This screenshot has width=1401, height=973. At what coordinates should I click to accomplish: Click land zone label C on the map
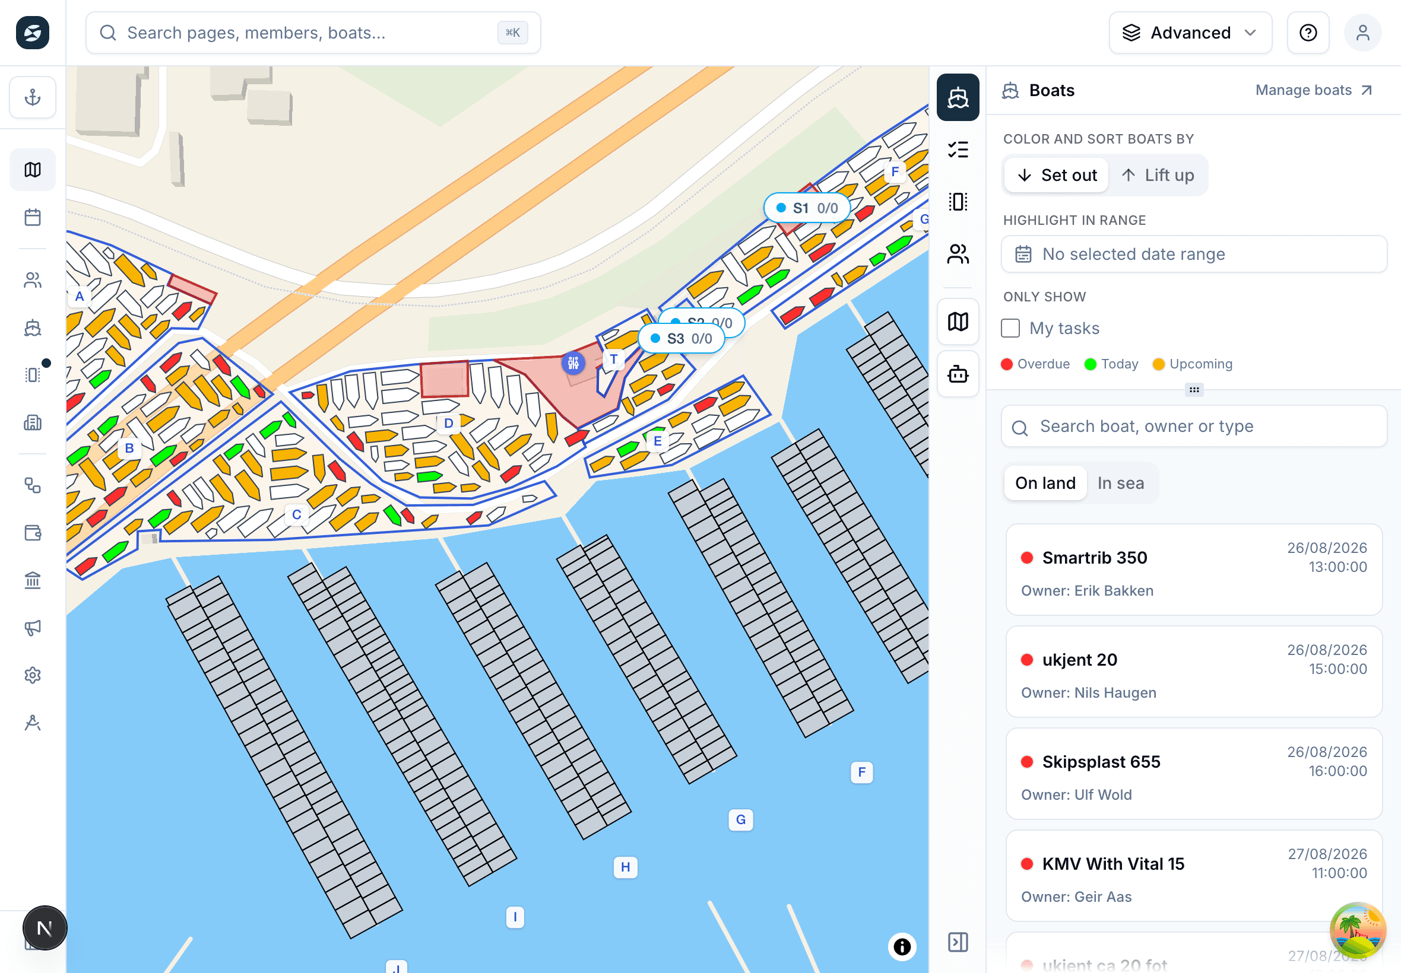pyautogui.click(x=296, y=514)
